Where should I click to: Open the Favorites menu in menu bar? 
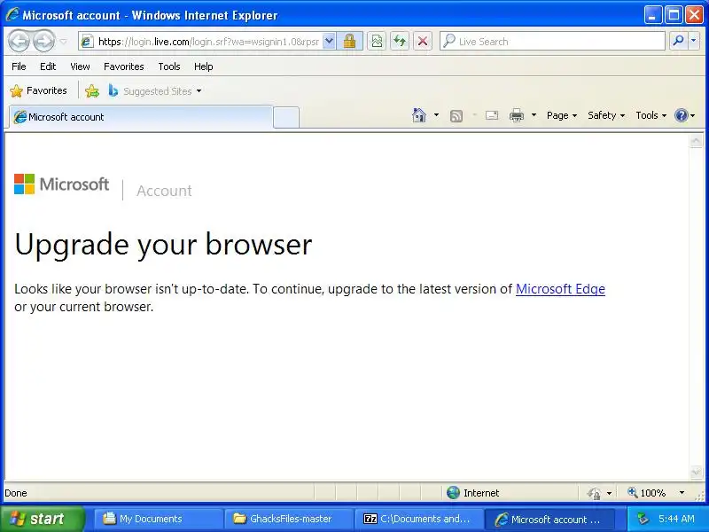[123, 66]
